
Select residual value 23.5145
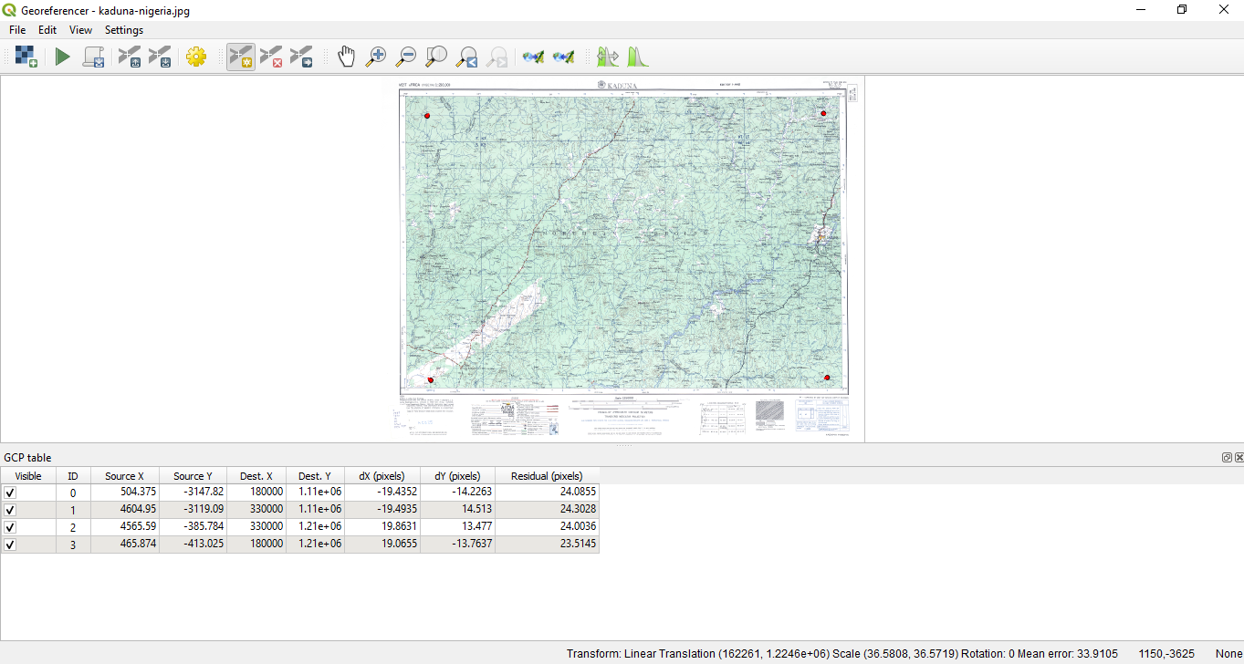547,545
